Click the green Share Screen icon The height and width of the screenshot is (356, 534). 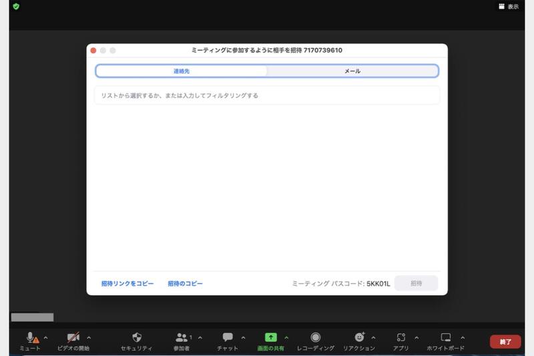271,337
